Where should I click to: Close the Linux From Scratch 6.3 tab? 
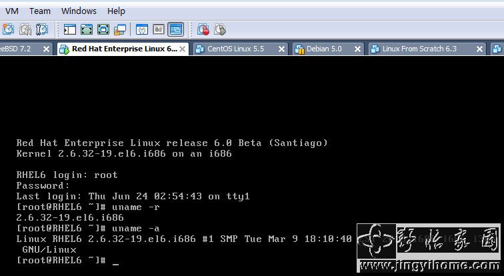tap(479, 49)
